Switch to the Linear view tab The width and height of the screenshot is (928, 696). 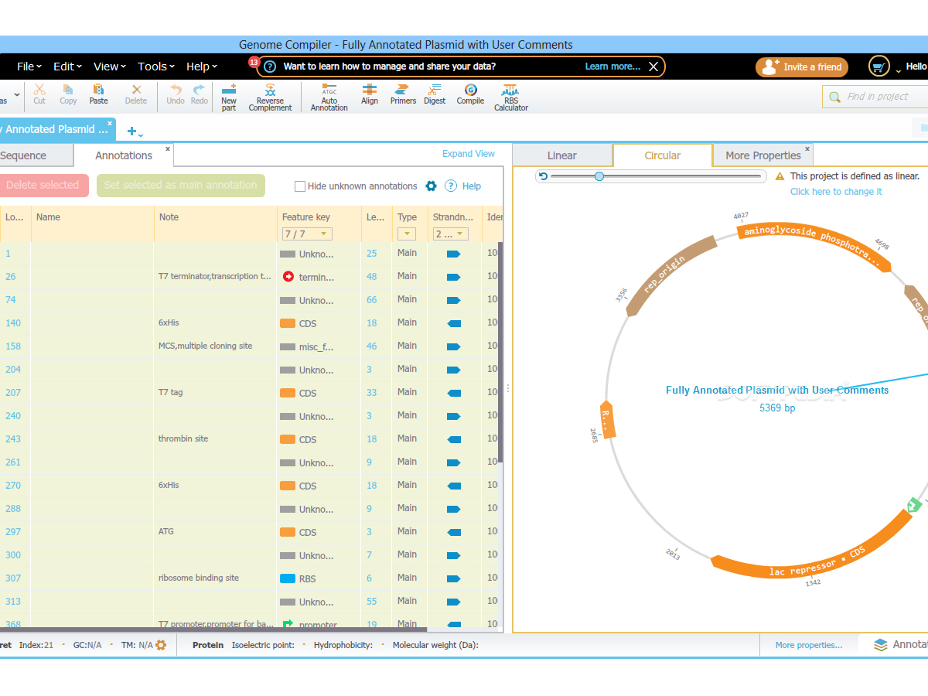562,155
